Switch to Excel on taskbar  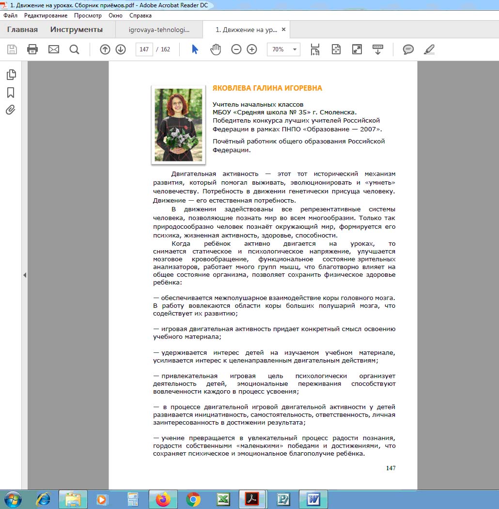coord(223,499)
